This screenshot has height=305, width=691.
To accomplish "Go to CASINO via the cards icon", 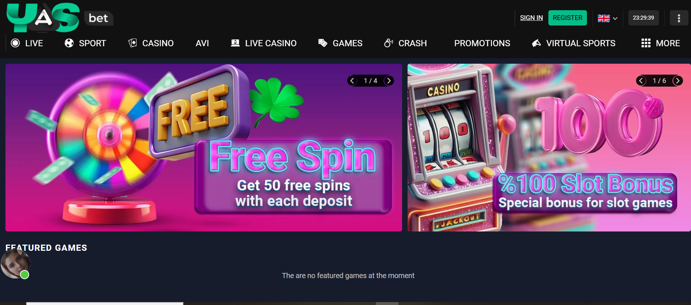I will [x=132, y=43].
